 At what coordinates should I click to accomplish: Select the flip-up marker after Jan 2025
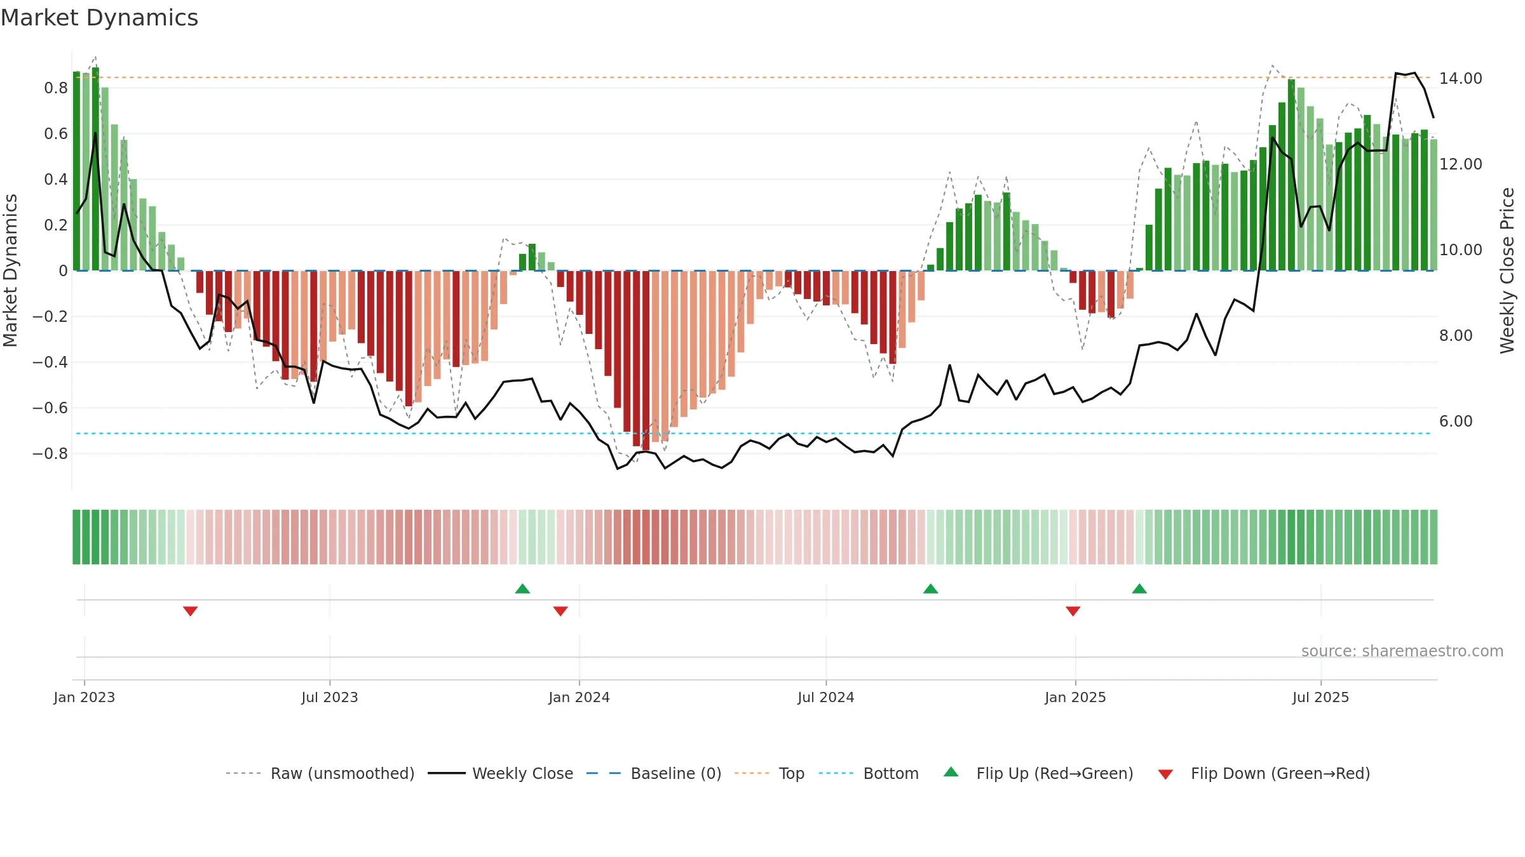[1139, 588]
